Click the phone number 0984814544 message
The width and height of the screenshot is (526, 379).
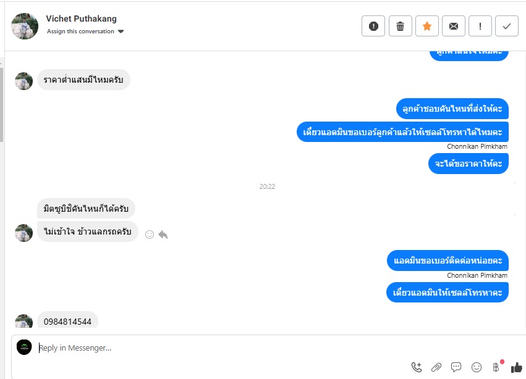(67, 322)
